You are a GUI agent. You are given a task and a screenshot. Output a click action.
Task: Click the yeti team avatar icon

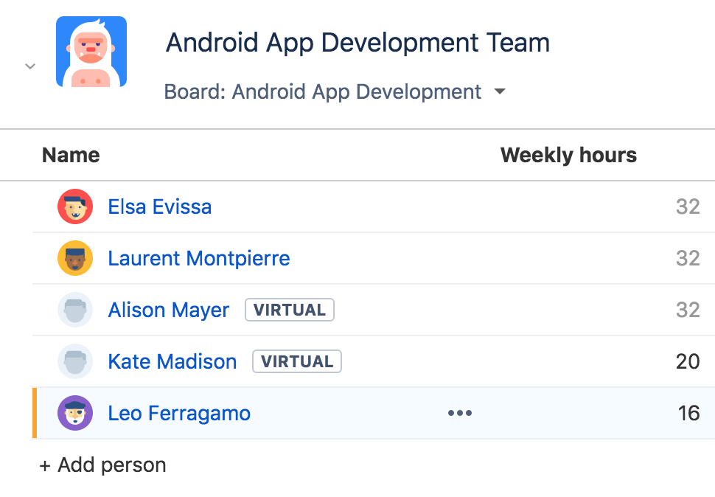click(x=91, y=52)
